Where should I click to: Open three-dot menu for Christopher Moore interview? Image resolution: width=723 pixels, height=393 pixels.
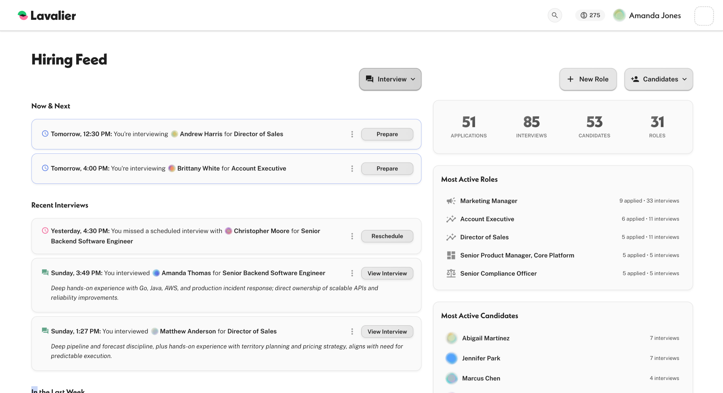[352, 236]
